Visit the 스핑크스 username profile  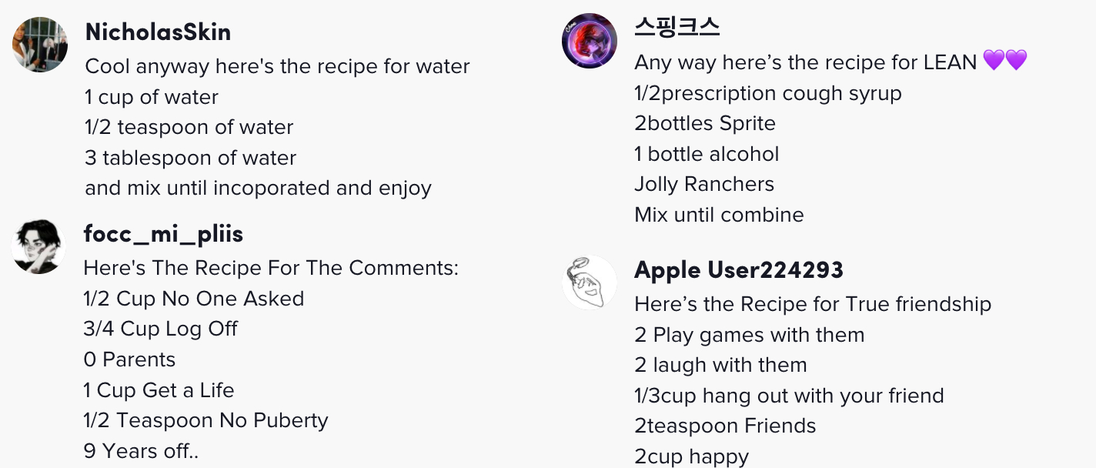(x=677, y=28)
